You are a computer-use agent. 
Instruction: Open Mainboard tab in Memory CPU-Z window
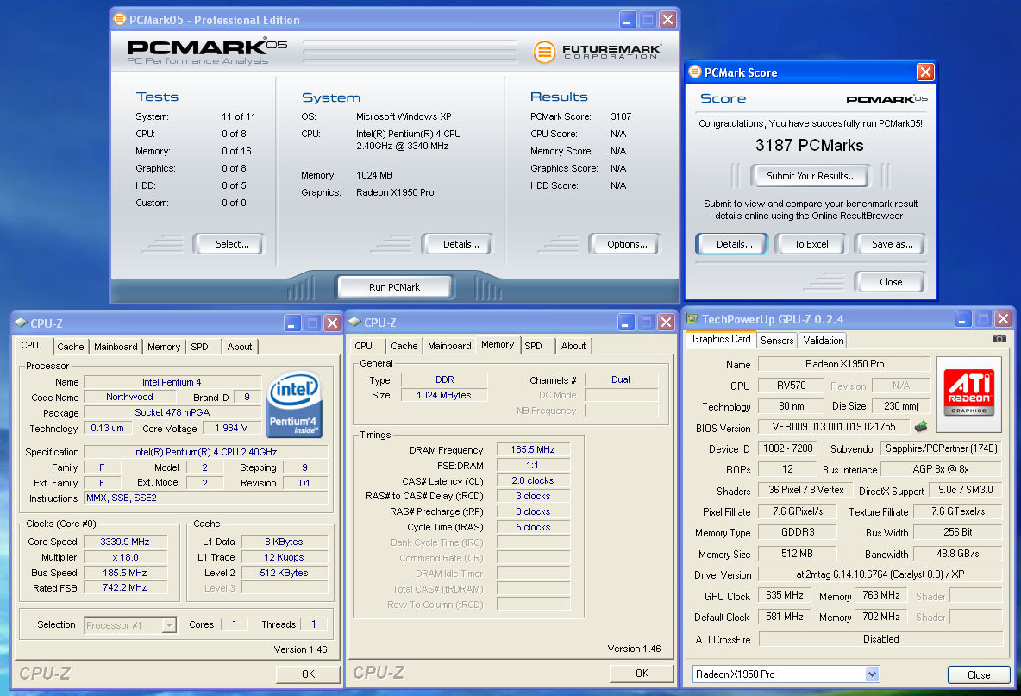[x=449, y=346]
